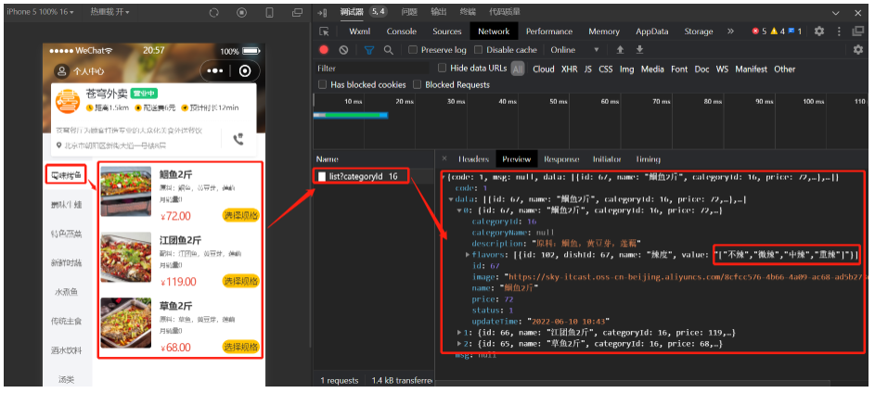
Task: Click the export HAR download arrow
Action: tap(639, 50)
